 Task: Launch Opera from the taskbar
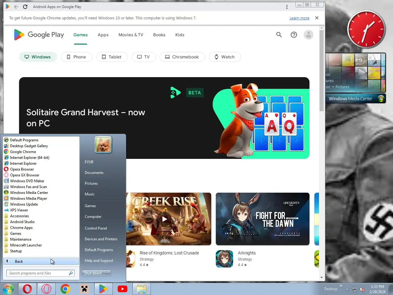tap(27, 289)
